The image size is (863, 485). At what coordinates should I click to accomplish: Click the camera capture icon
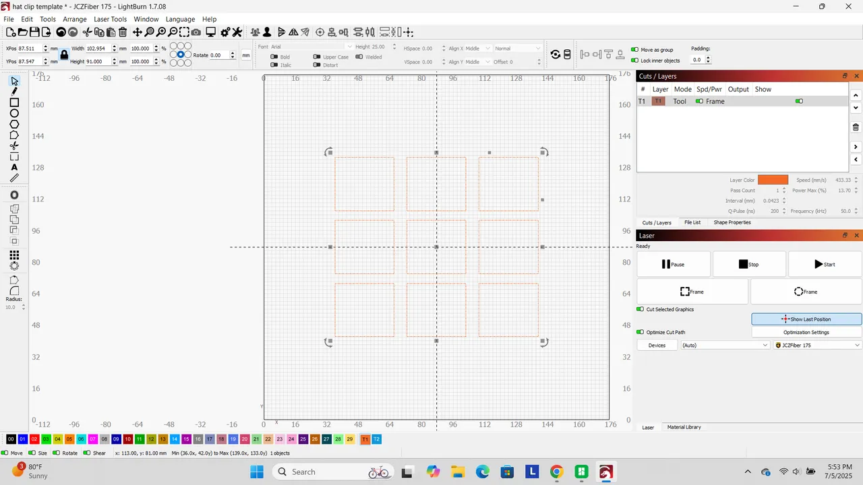(196, 32)
